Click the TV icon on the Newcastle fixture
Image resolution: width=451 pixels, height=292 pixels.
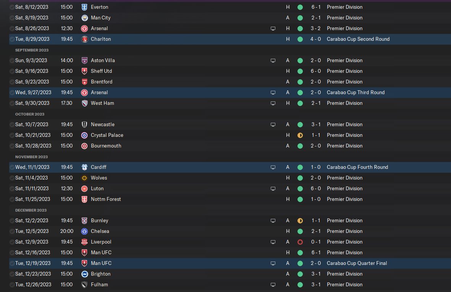pyautogui.click(x=273, y=125)
